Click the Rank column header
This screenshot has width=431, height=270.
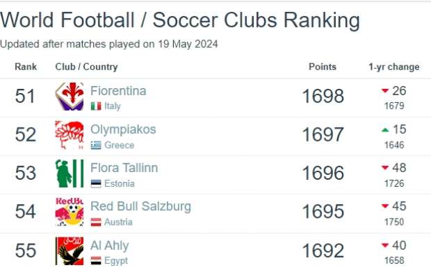pos(26,67)
